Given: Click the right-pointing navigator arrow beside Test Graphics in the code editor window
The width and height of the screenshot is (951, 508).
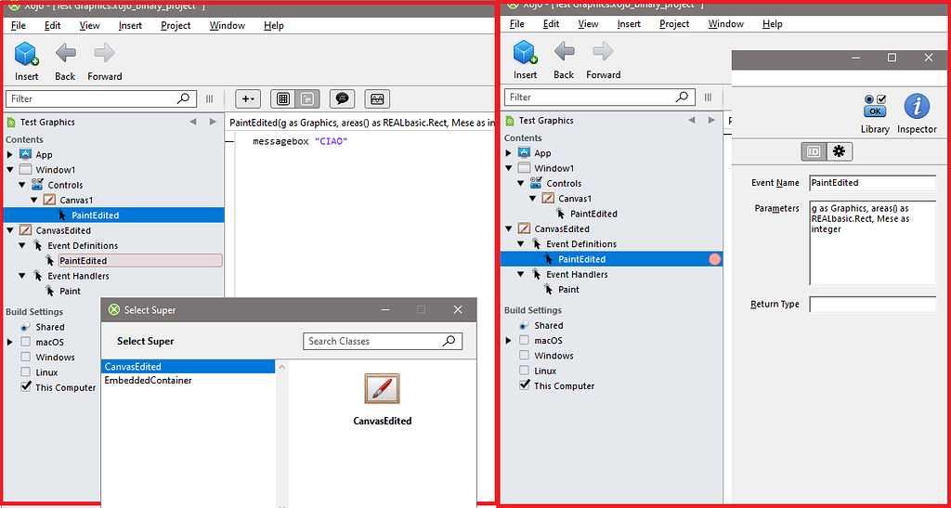Looking at the screenshot, I should point(213,122).
